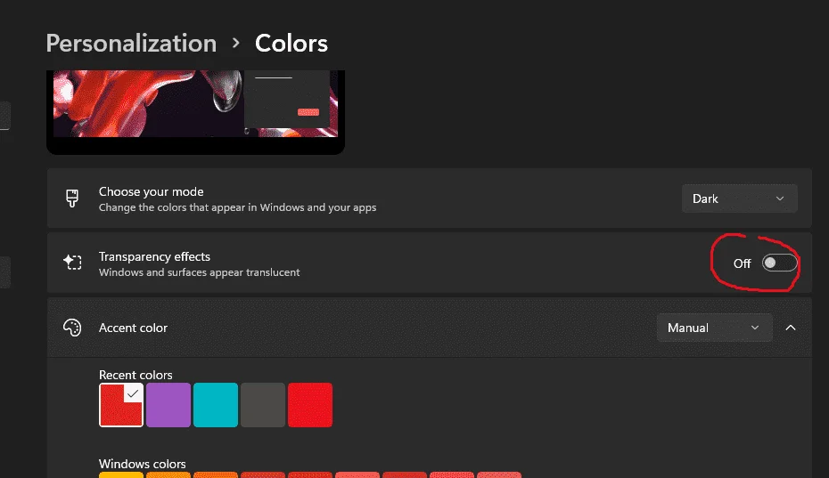The height and width of the screenshot is (478, 829).
Task: Pick the teal recent color swatch
Action: (216, 405)
